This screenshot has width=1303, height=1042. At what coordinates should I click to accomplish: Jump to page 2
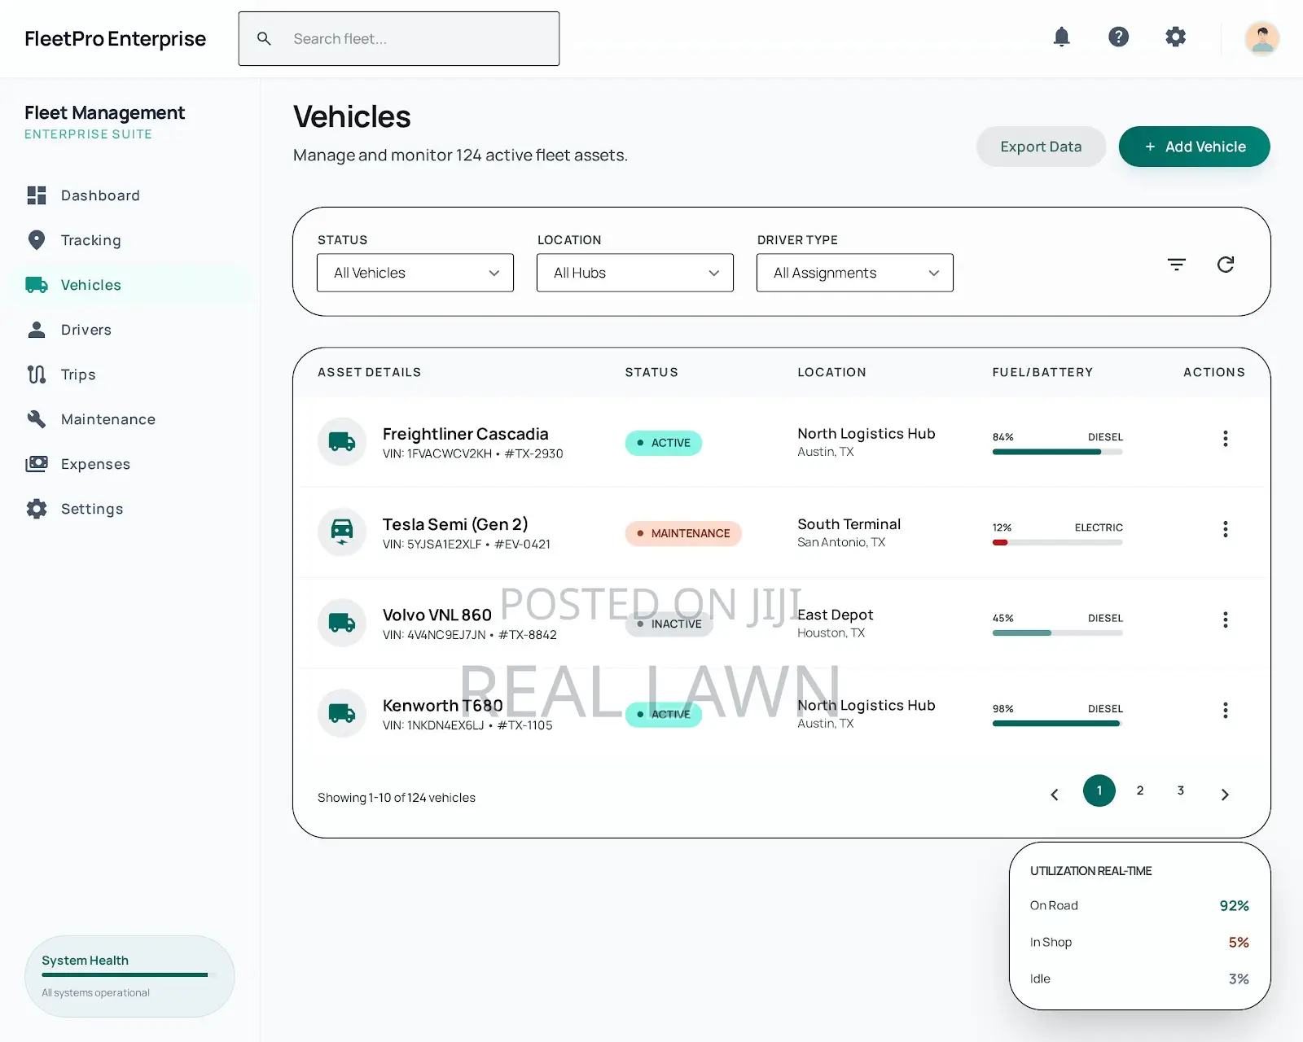coord(1140,790)
